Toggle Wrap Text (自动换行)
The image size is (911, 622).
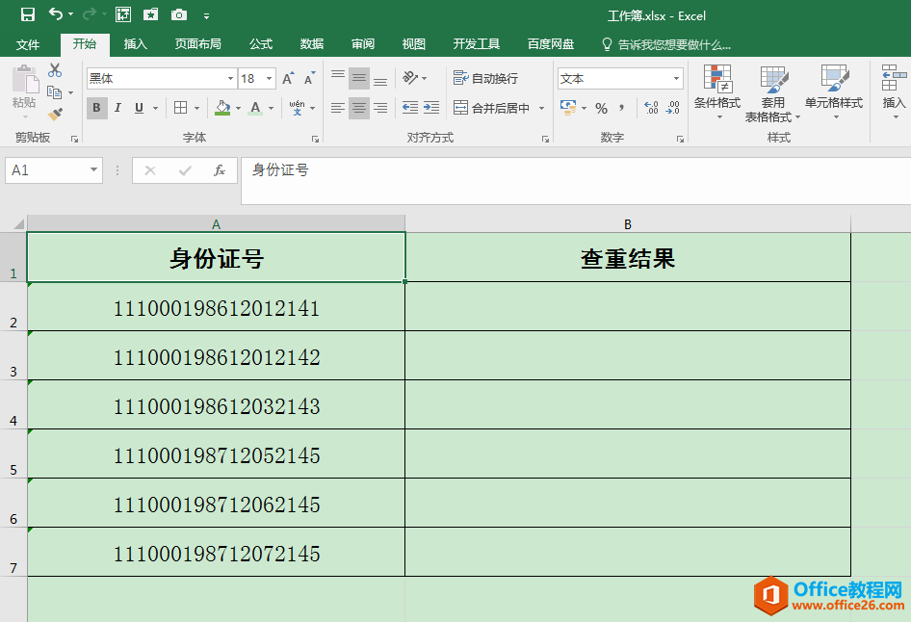click(x=486, y=79)
